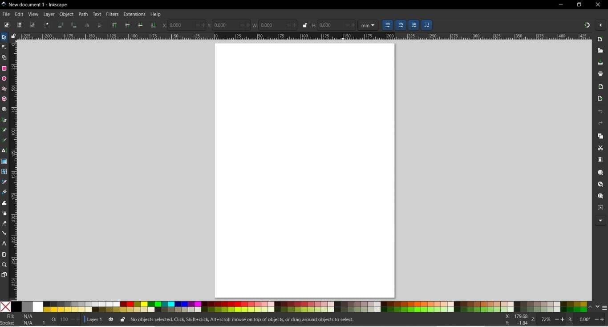Select the Node edit tool
608x327 pixels.
[4, 47]
